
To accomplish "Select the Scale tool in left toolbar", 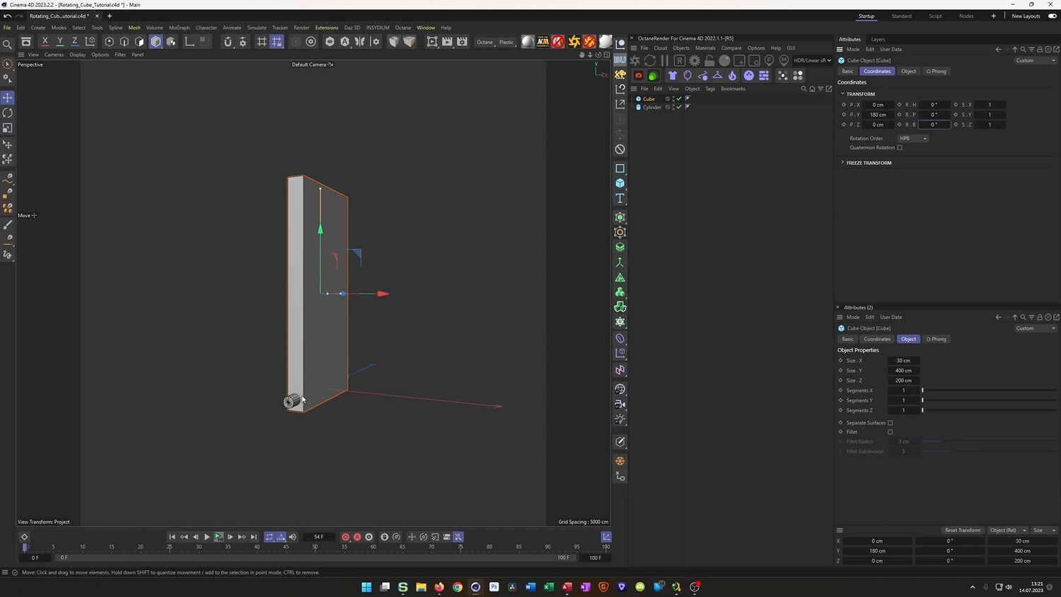I will pyautogui.click(x=8, y=128).
